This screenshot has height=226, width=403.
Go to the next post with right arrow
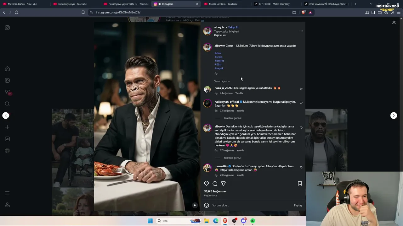pos(394,116)
